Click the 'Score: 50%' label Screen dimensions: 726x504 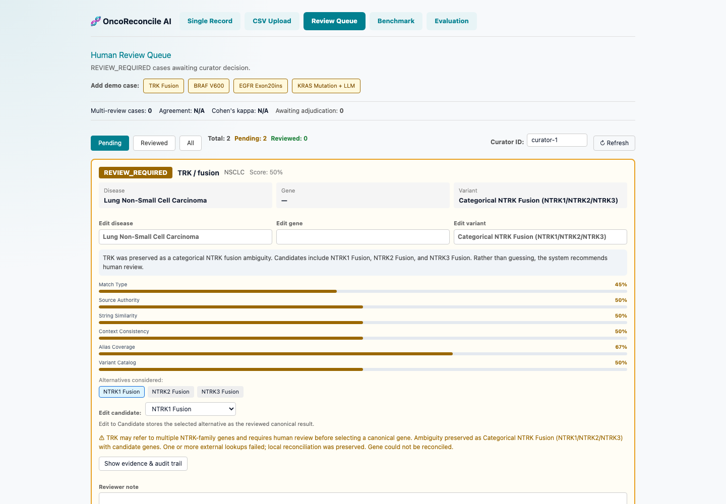[x=266, y=172]
